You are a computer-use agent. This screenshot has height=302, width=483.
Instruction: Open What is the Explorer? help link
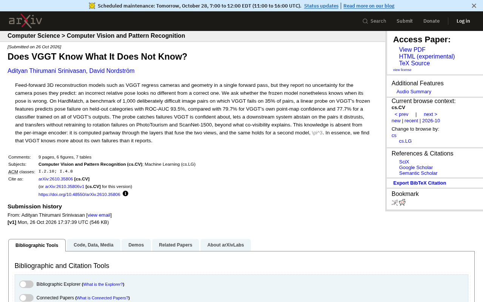coord(103,284)
